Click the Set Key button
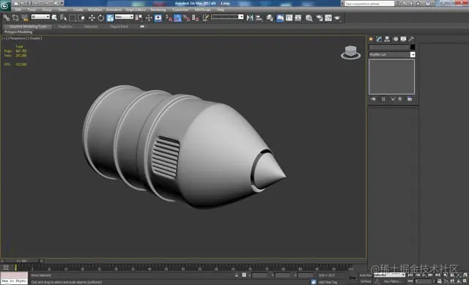The width and height of the screenshot is (469, 285). 366,281
